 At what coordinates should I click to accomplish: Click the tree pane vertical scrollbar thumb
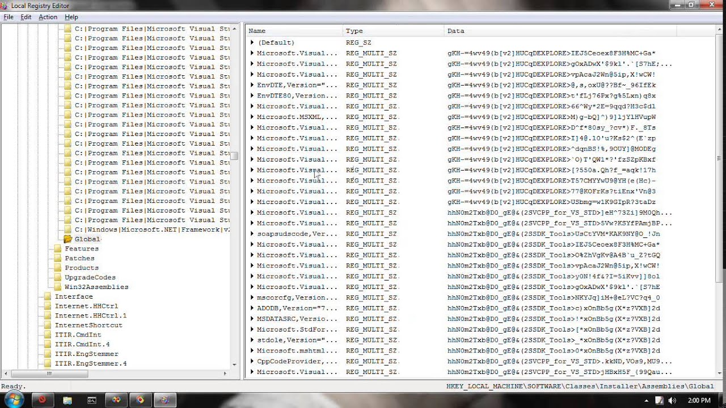point(234,155)
